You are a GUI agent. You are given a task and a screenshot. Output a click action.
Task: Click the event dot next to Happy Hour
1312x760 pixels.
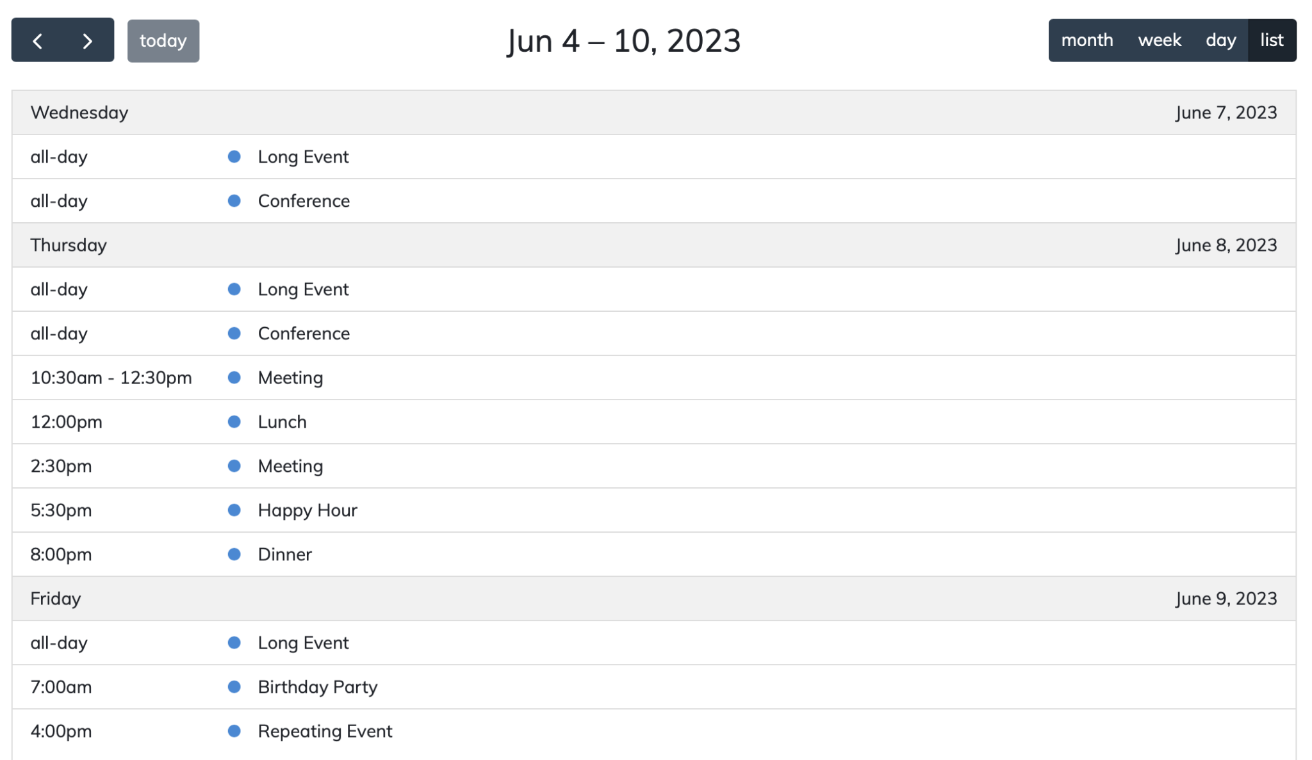[234, 510]
